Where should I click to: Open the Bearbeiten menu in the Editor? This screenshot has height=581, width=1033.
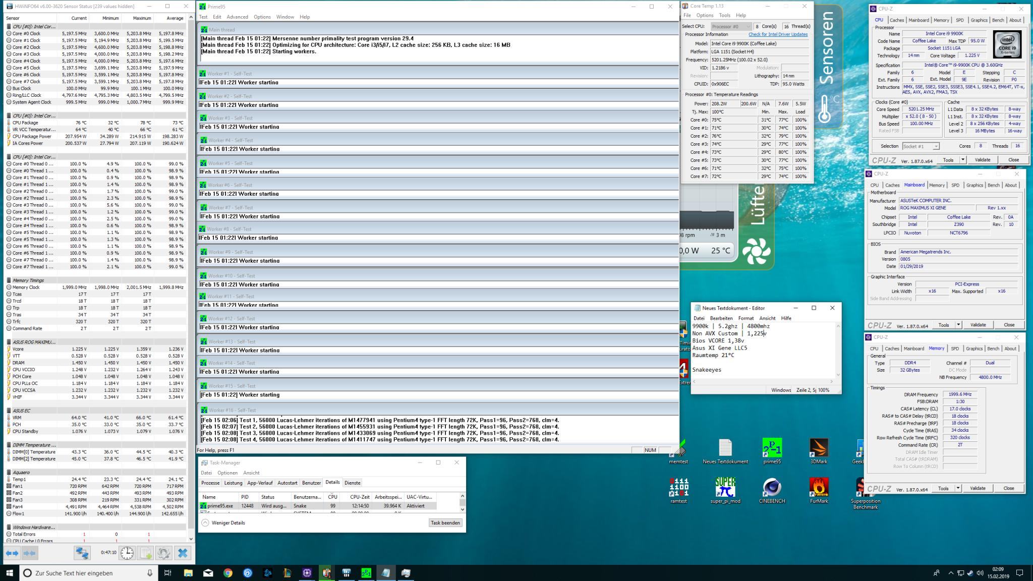(x=721, y=318)
